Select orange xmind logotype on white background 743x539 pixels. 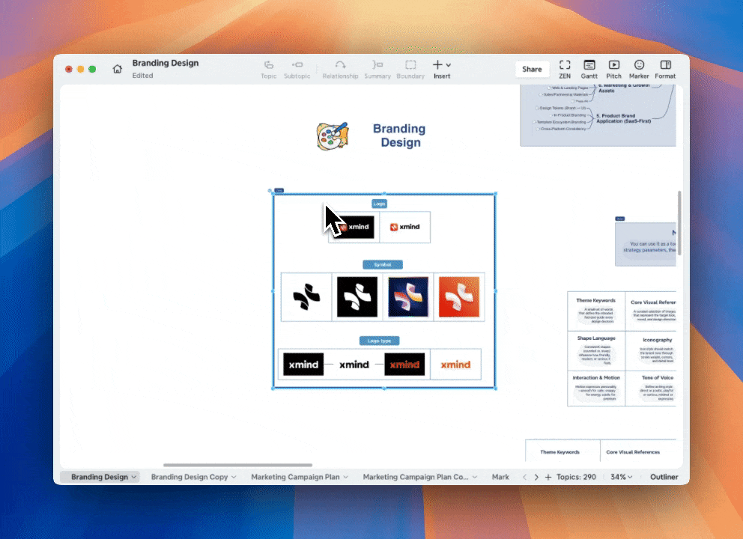tap(455, 365)
